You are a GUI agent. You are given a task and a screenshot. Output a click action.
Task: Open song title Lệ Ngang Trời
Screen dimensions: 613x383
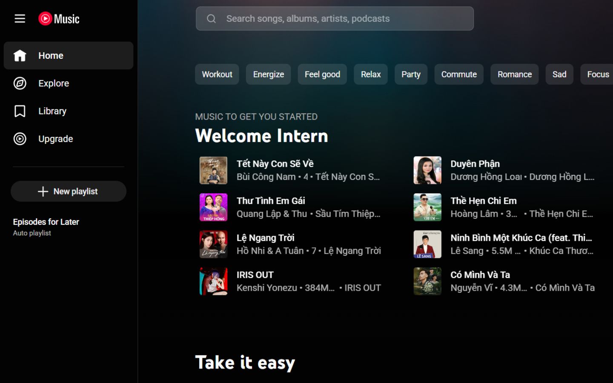point(266,238)
